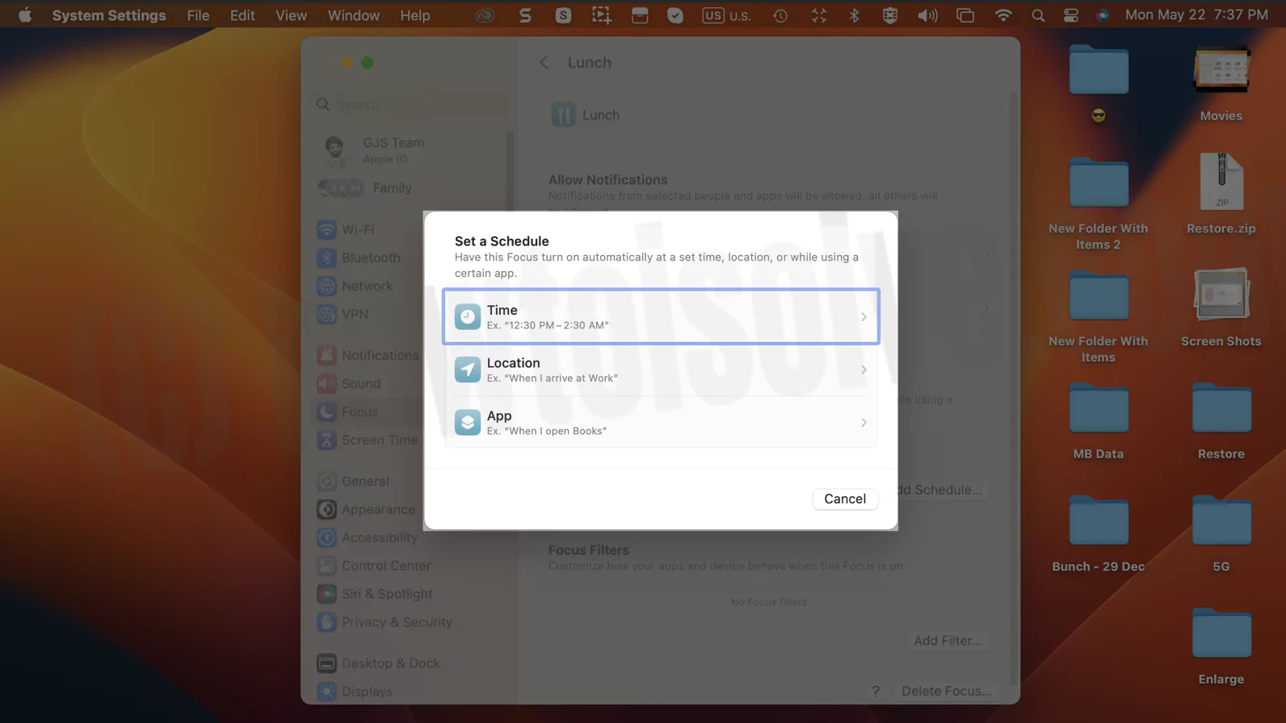
Task: Select the Time schedule option
Action: point(661,316)
